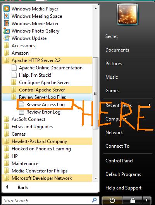Open Network from the right pane
Screen dimensions: 155x205
pyautogui.click(x=114, y=133)
